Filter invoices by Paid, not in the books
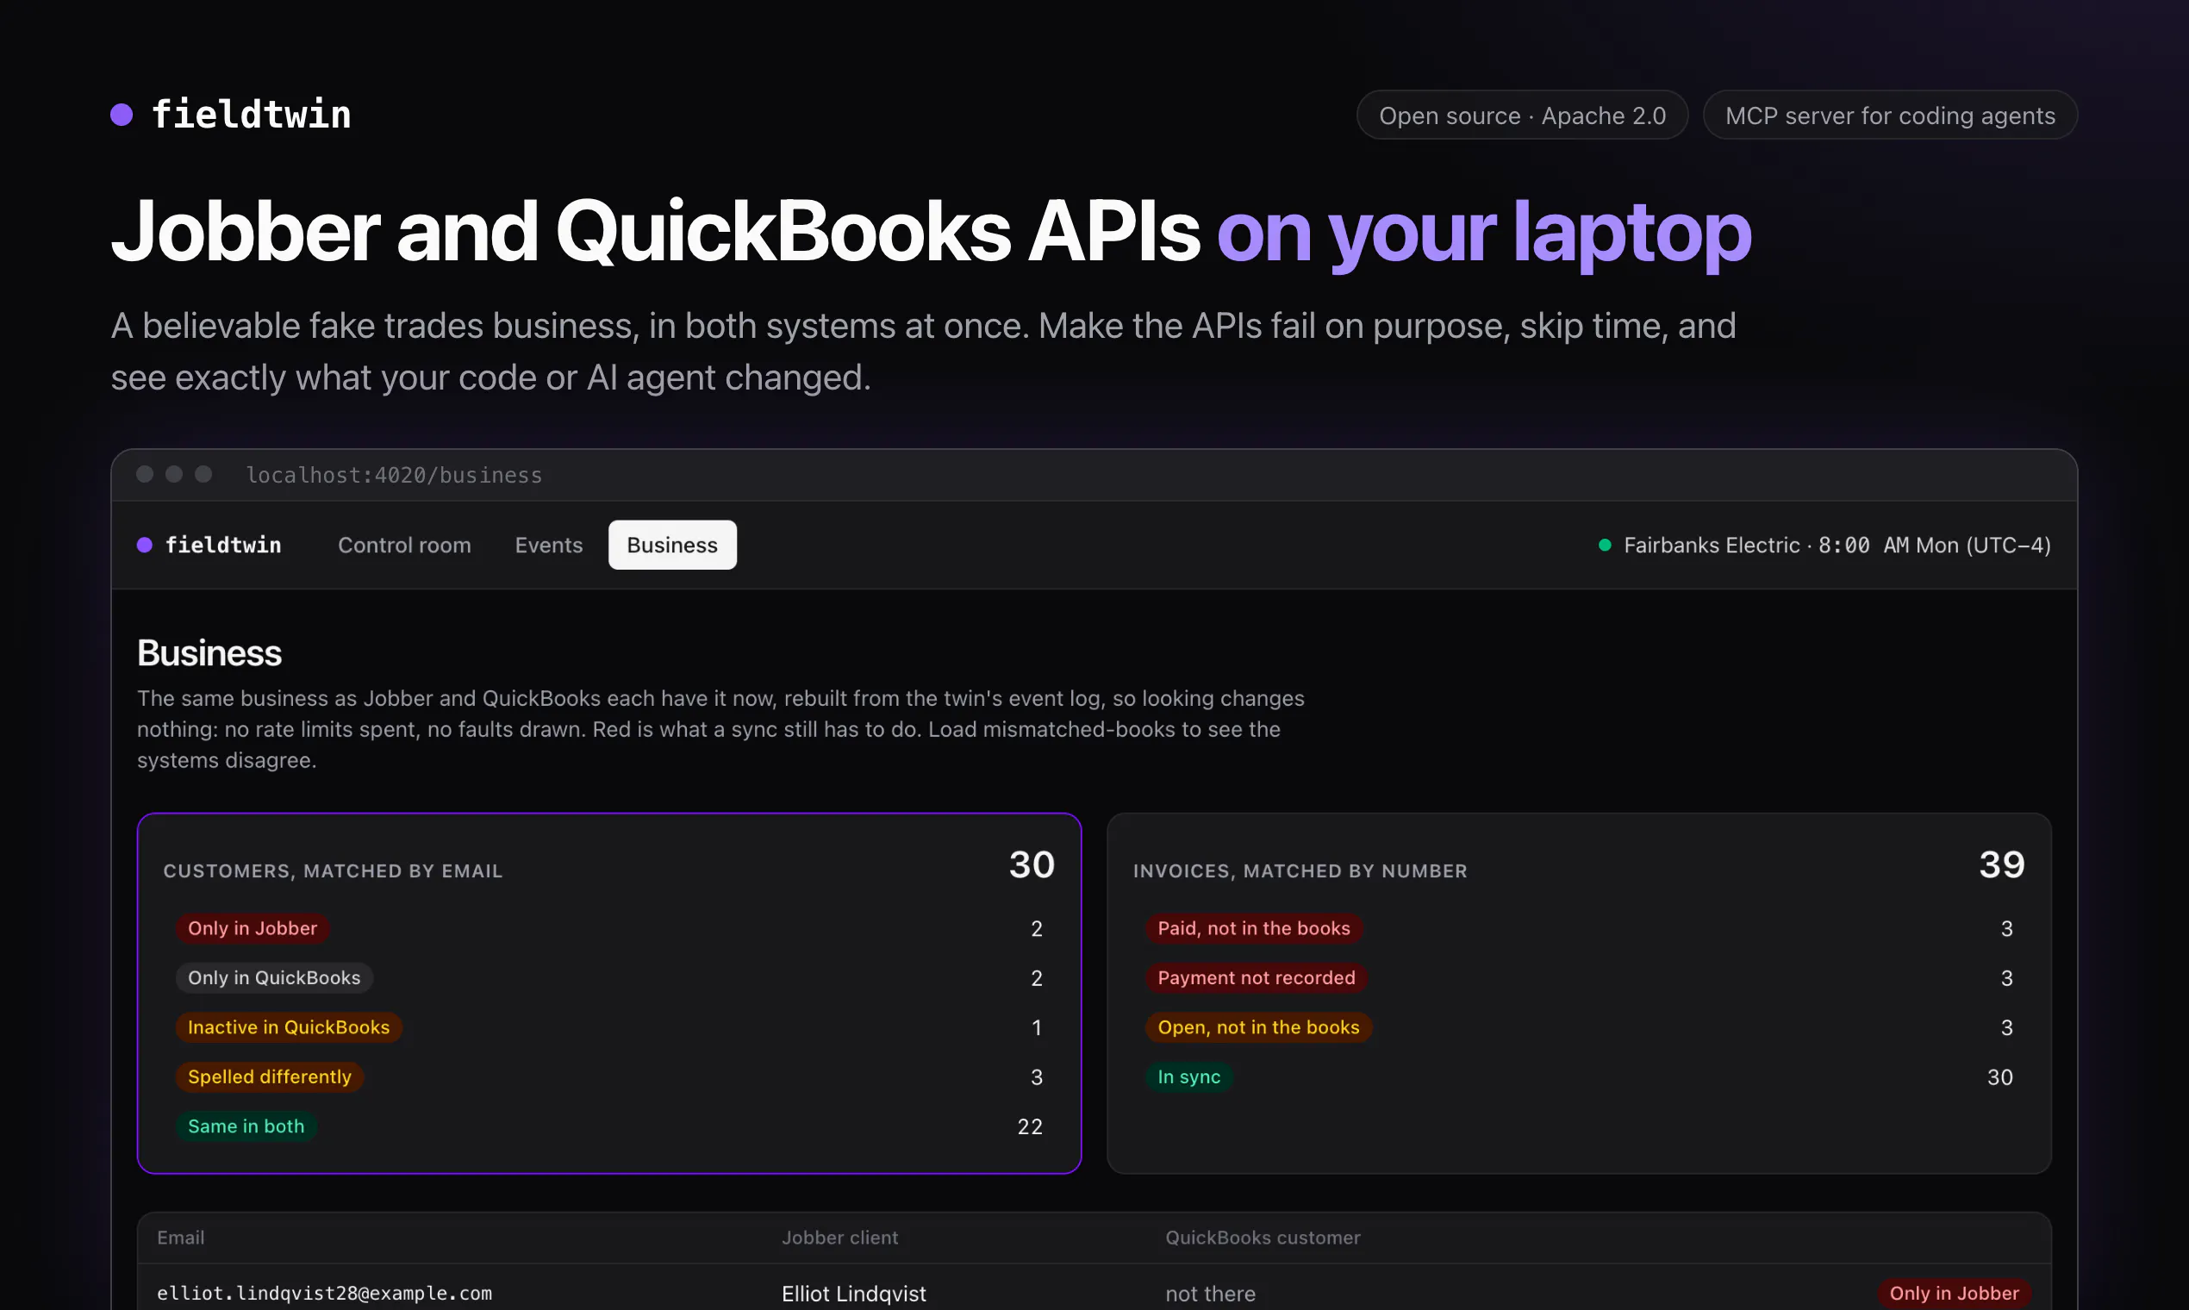The width and height of the screenshot is (2189, 1310). tap(1254, 927)
